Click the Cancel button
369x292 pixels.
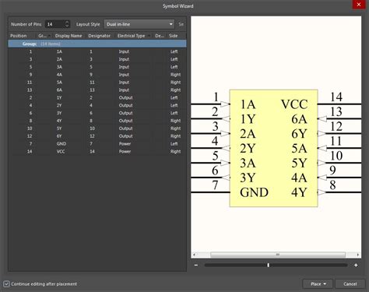tap(350, 284)
